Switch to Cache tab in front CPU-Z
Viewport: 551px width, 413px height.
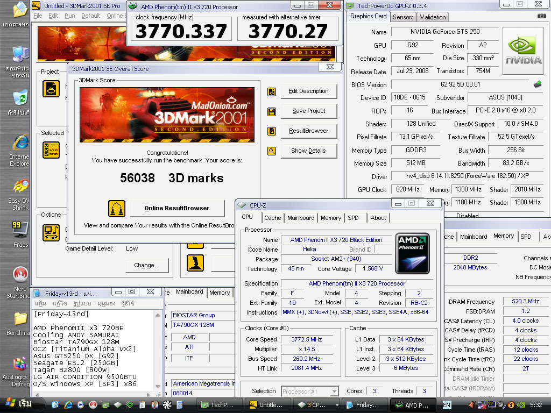click(x=272, y=218)
